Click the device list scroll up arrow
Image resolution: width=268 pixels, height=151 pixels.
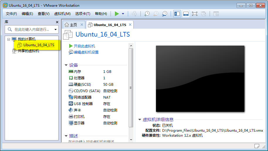coord(131,46)
